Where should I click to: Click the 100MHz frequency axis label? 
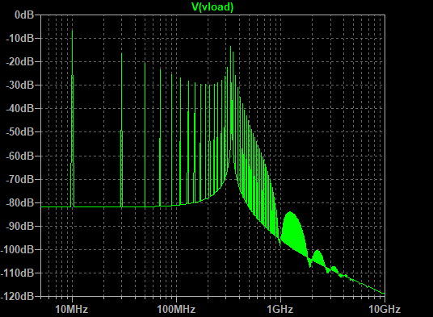click(x=176, y=309)
